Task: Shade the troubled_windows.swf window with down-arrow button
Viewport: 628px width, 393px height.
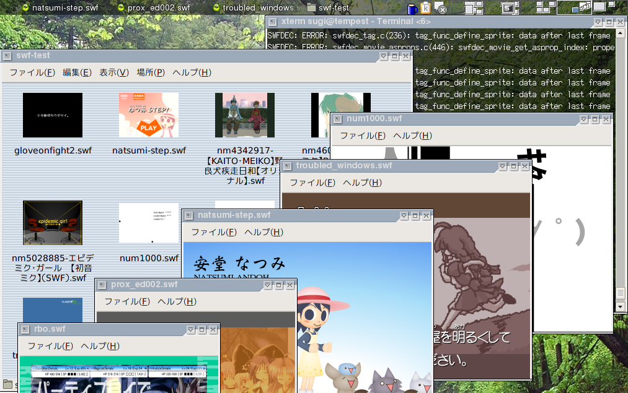Action: [x=503, y=166]
